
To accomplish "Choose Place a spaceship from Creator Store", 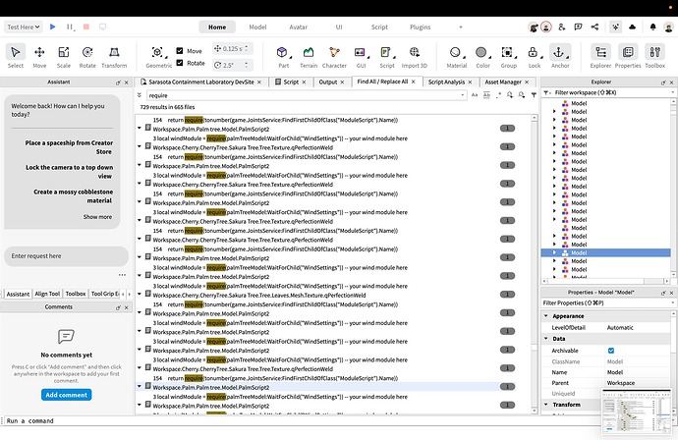I will (69, 147).
